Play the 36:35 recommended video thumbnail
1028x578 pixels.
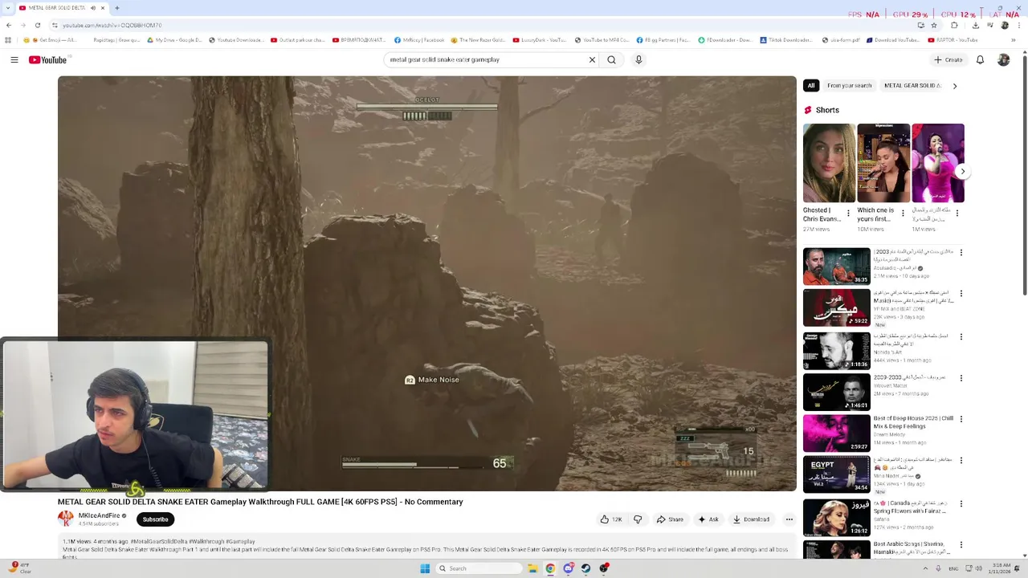pyautogui.click(x=836, y=266)
